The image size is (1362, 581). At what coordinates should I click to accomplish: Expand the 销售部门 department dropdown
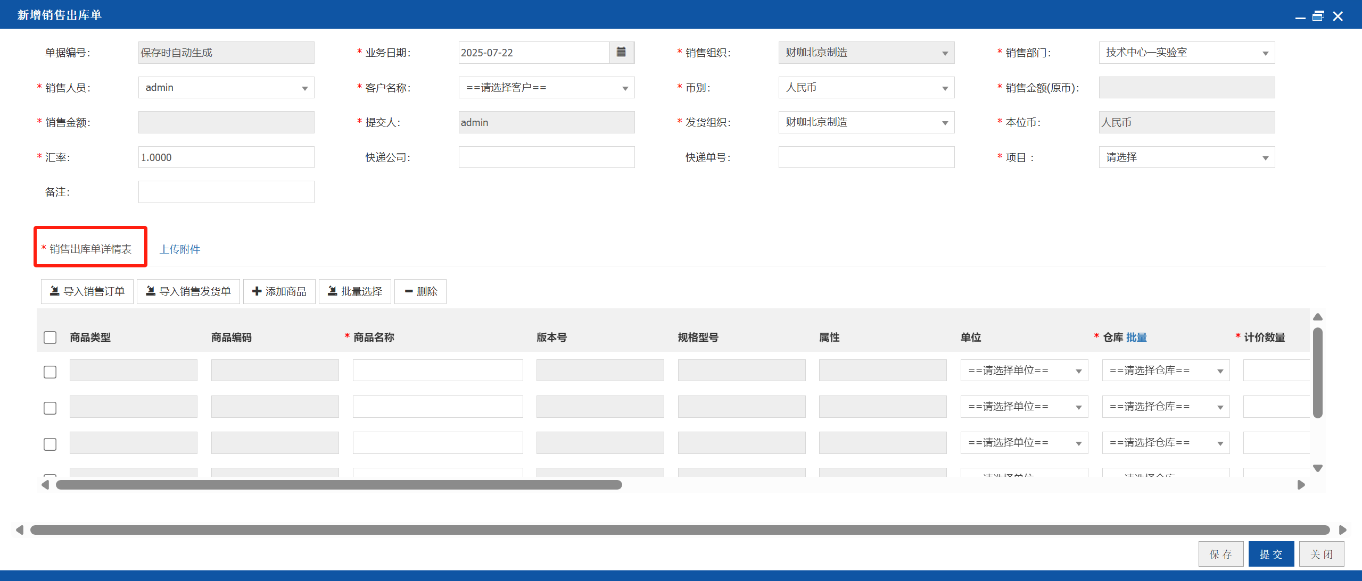[1187, 53]
